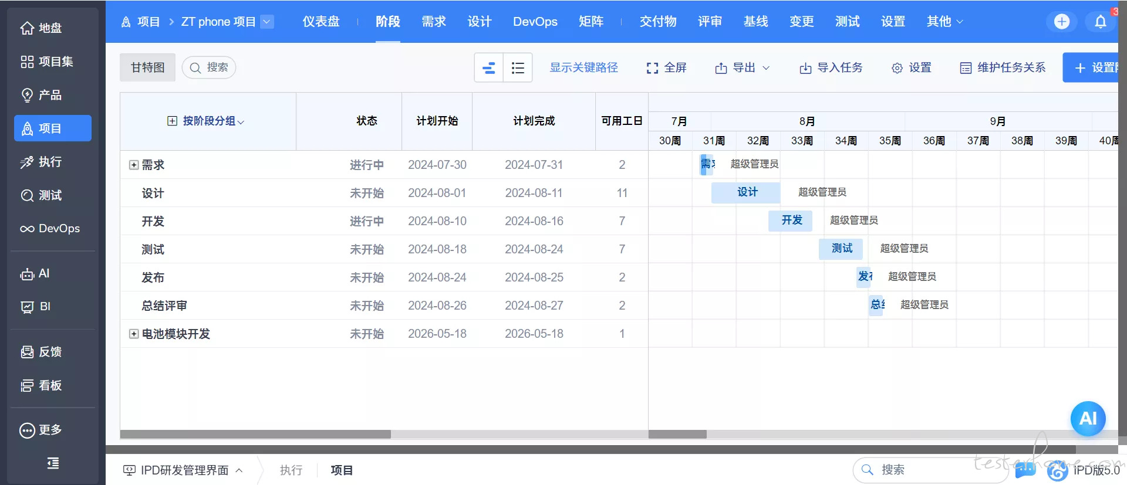Screen dimensions: 1127x485
Task: Click the 设计 Gantt bar
Action: 746,192
